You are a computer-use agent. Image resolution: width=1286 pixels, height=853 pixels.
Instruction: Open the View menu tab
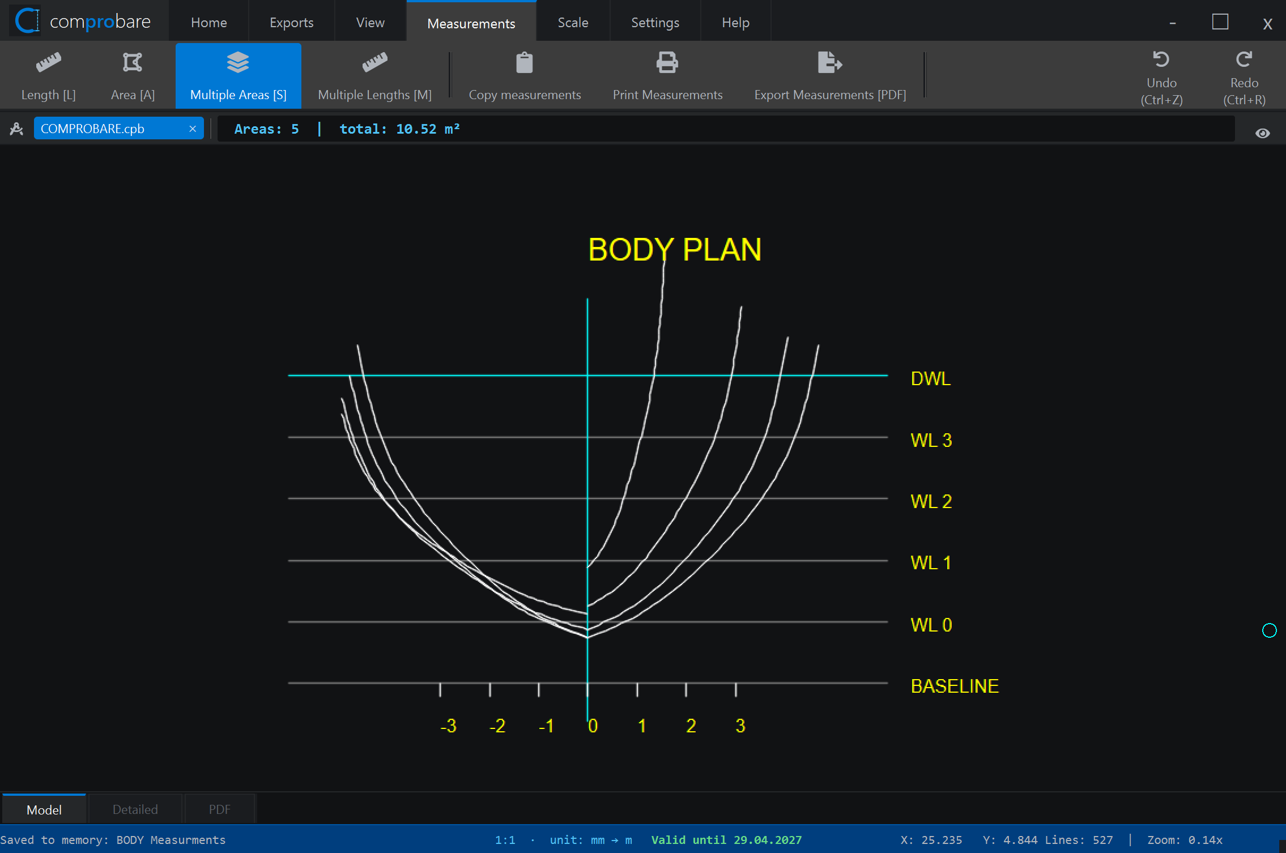point(370,22)
